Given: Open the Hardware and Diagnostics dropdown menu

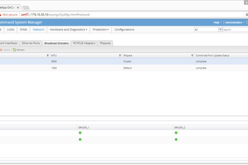Looking at the screenshot, I should (x=69, y=30).
